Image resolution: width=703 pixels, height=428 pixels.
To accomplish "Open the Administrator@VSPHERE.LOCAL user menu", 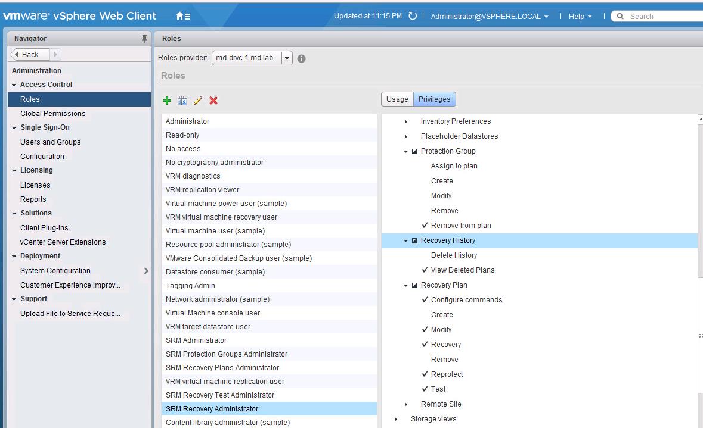I will (x=490, y=16).
